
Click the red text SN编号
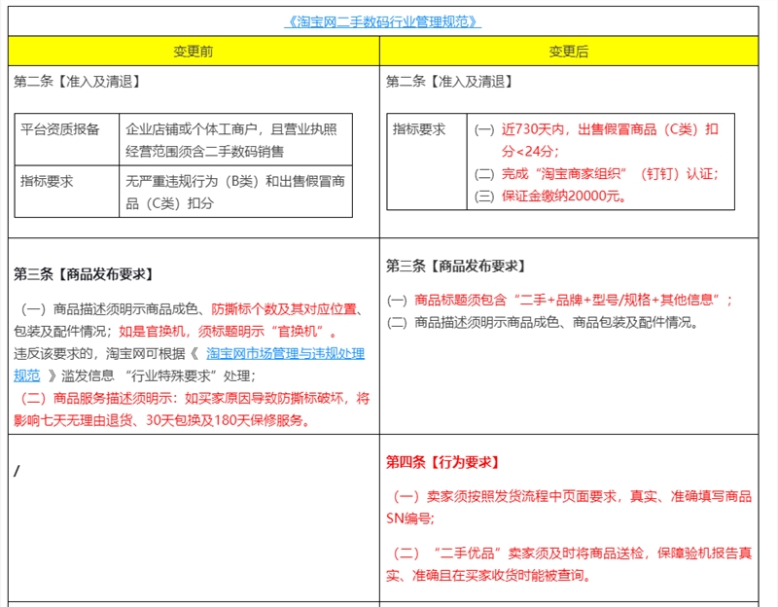coord(409,518)
